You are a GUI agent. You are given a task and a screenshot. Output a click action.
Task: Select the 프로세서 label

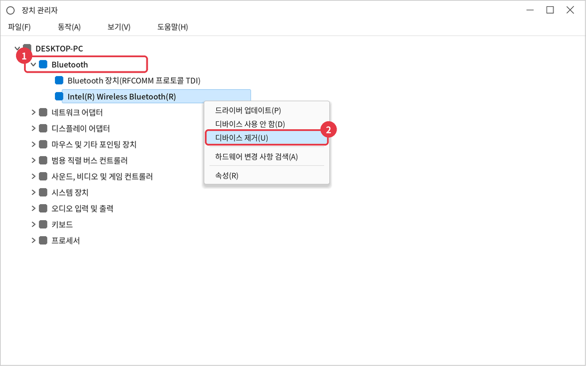66,241
